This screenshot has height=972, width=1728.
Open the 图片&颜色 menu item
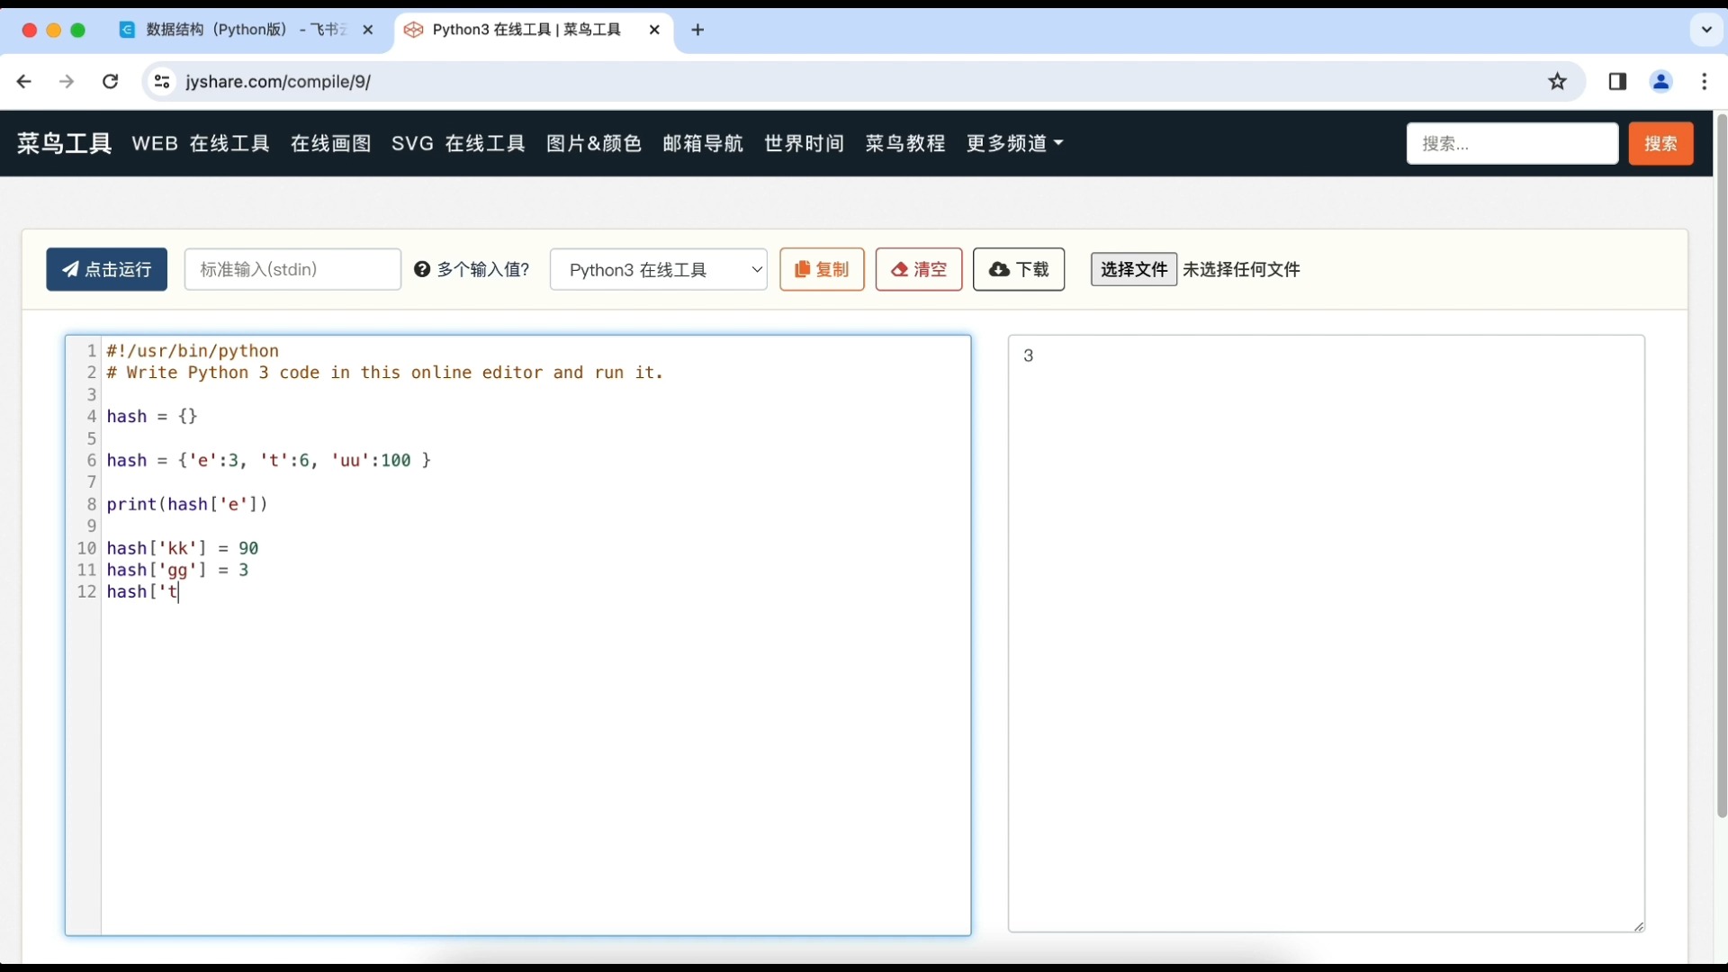tap(593, 143)
